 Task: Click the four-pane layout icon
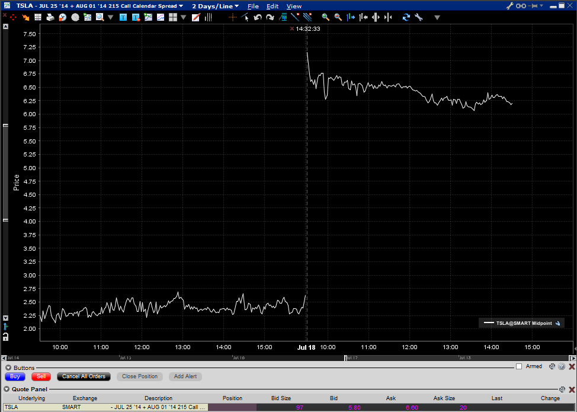173,17
